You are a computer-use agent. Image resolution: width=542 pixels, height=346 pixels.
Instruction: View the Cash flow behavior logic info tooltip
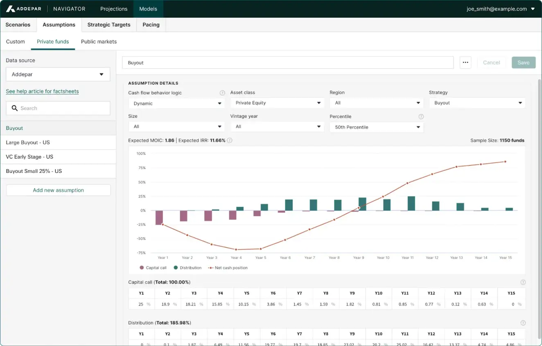click(222, 93)
